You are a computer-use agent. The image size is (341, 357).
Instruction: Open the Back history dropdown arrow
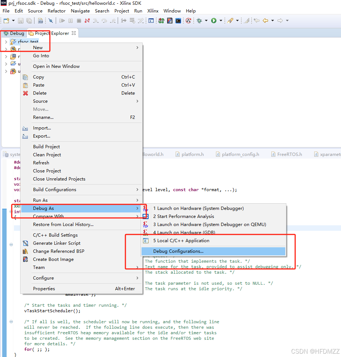tap(272, 21)
